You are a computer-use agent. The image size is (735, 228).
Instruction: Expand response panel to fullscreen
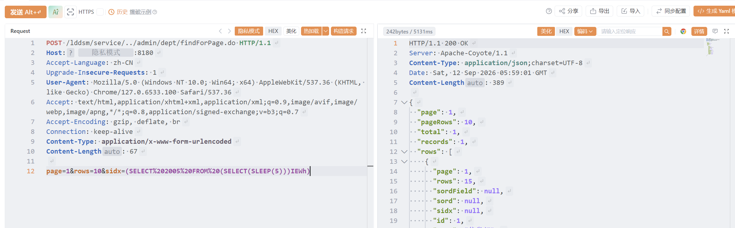tap(727, 31)
